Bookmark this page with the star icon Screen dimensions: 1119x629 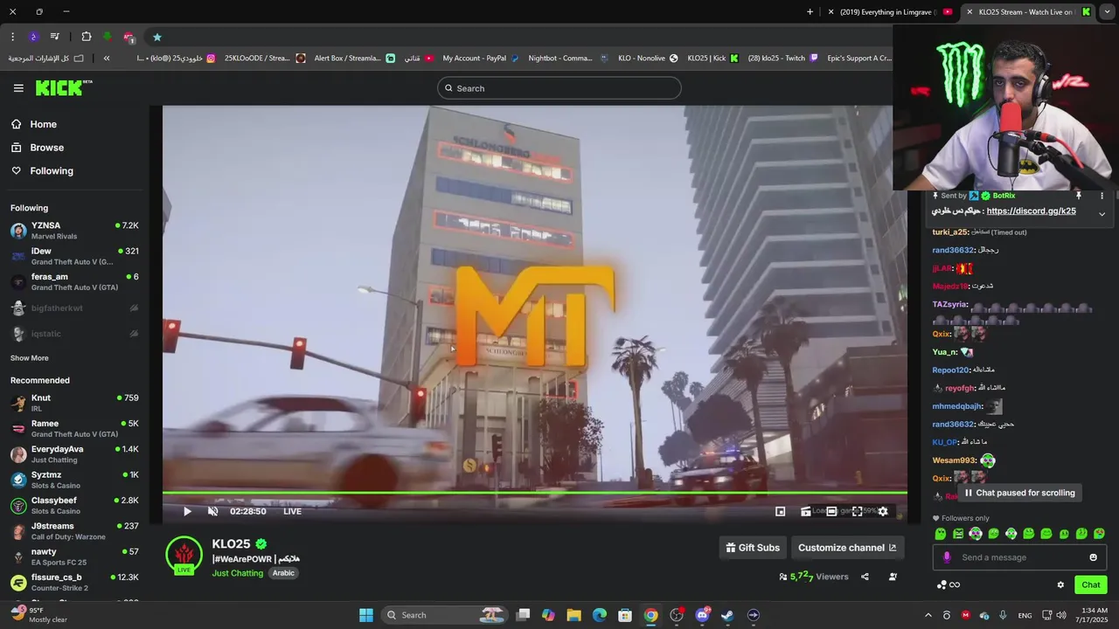(157, 37)
